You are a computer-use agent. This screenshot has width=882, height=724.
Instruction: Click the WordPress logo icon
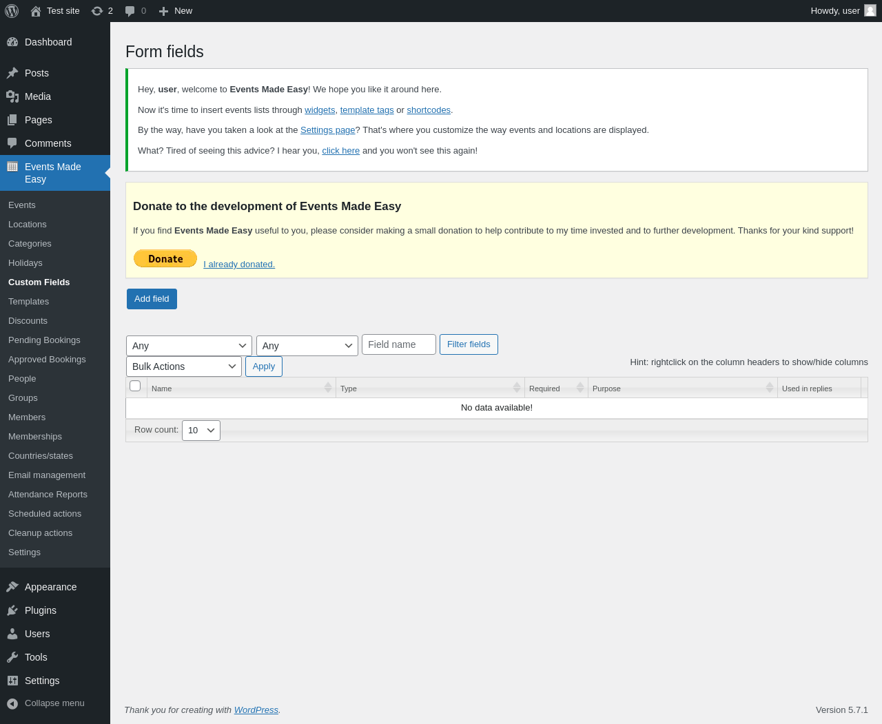(12, 11)
